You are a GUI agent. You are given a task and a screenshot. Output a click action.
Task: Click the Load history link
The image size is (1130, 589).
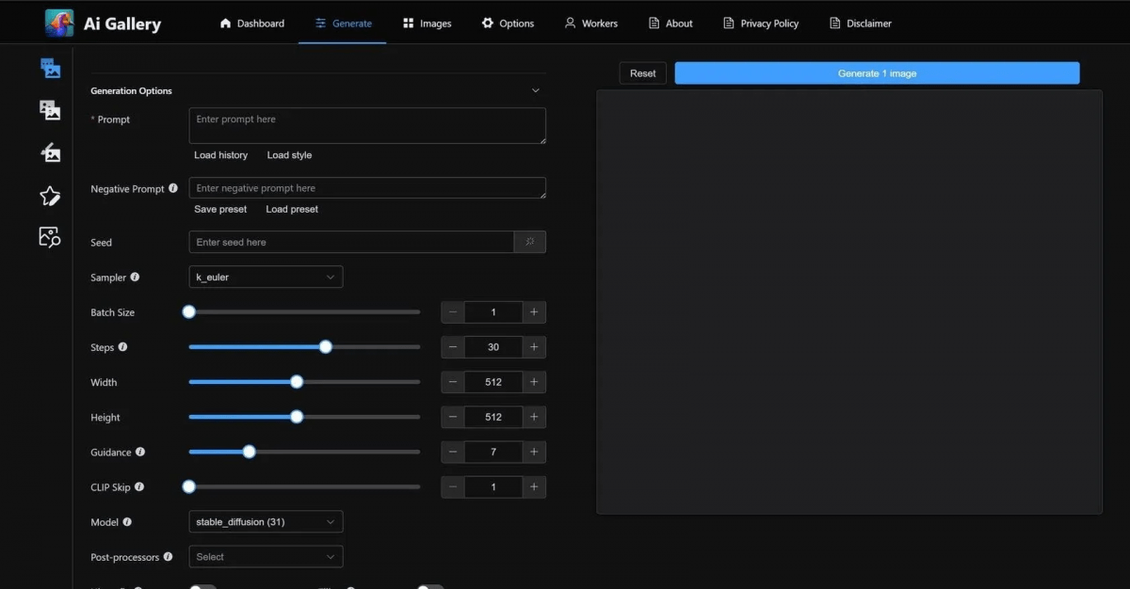click(220, 155)
